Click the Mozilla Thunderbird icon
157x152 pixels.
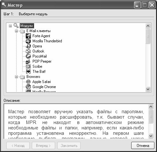coord(28,41)
